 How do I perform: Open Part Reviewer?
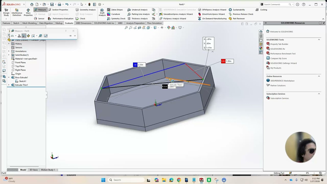point(237,19)
